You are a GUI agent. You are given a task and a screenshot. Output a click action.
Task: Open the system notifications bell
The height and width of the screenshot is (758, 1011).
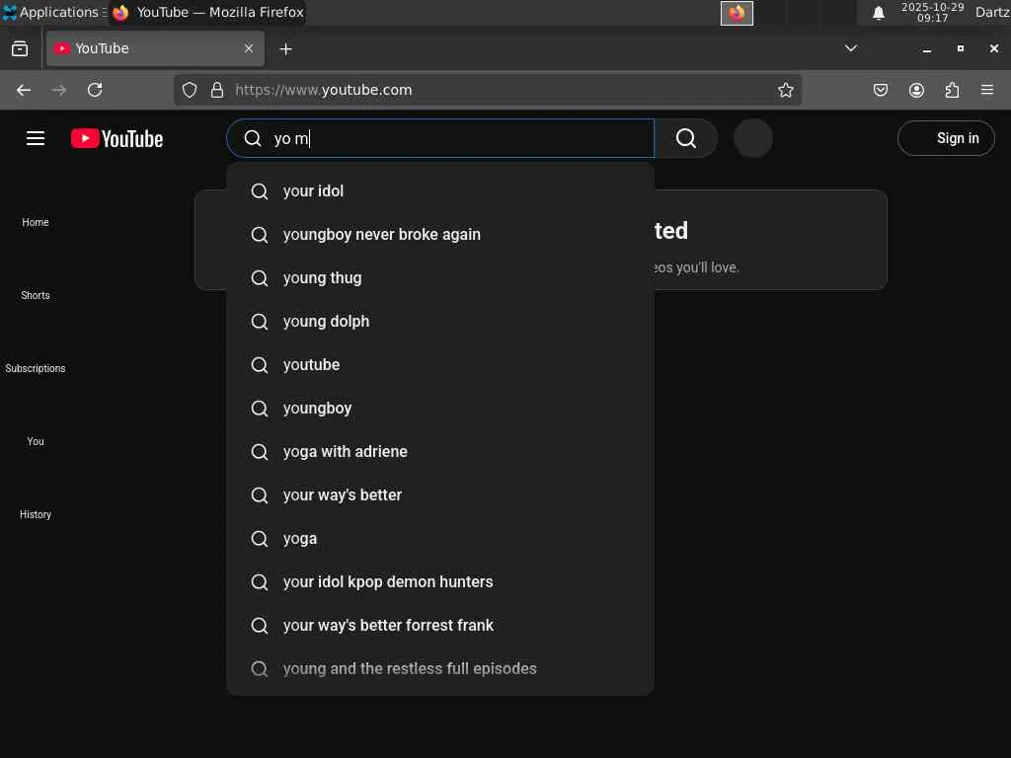878,13
